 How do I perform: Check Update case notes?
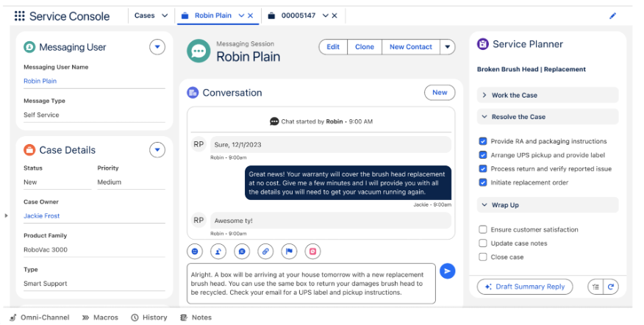(483, 243)
